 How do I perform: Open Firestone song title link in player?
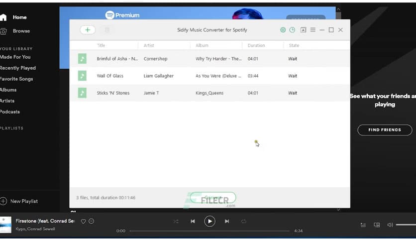tap(45, 221)
